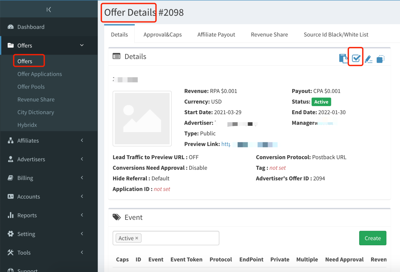Switch to the Details tab
The width and height of the screenshot is (400, 272).
pyautogui.click(x=119, y=34)
